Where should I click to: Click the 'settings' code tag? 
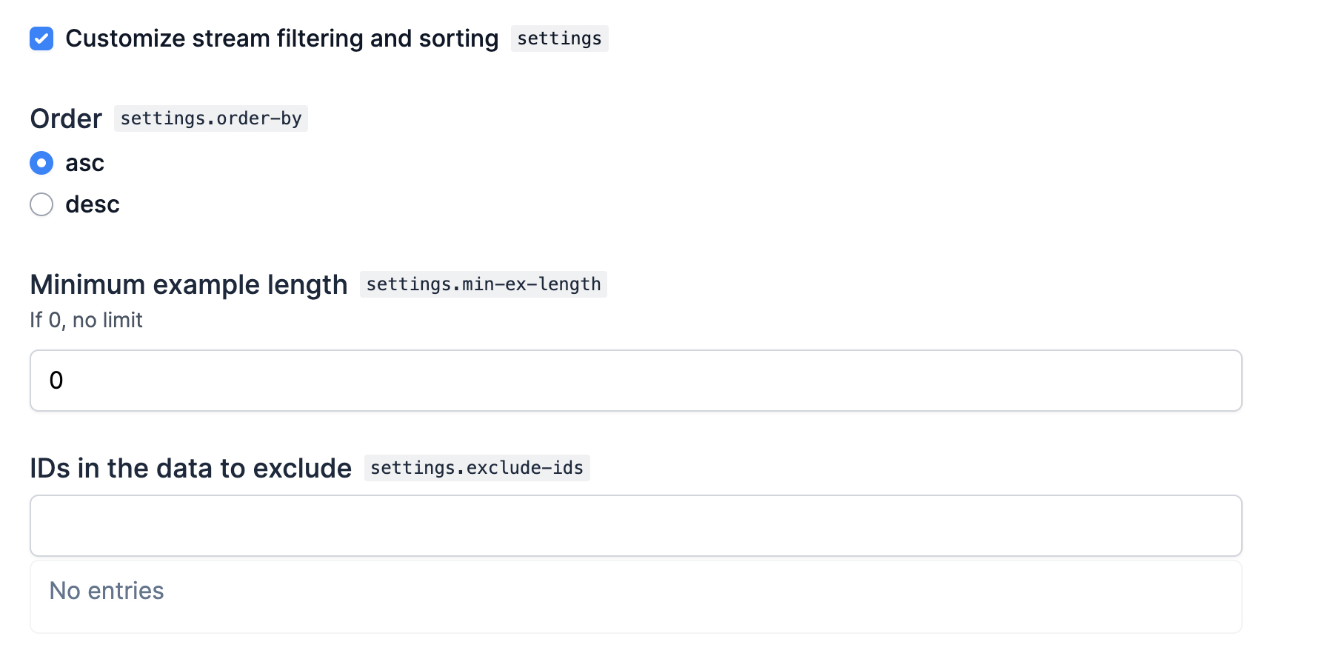(x=559, y=39)
